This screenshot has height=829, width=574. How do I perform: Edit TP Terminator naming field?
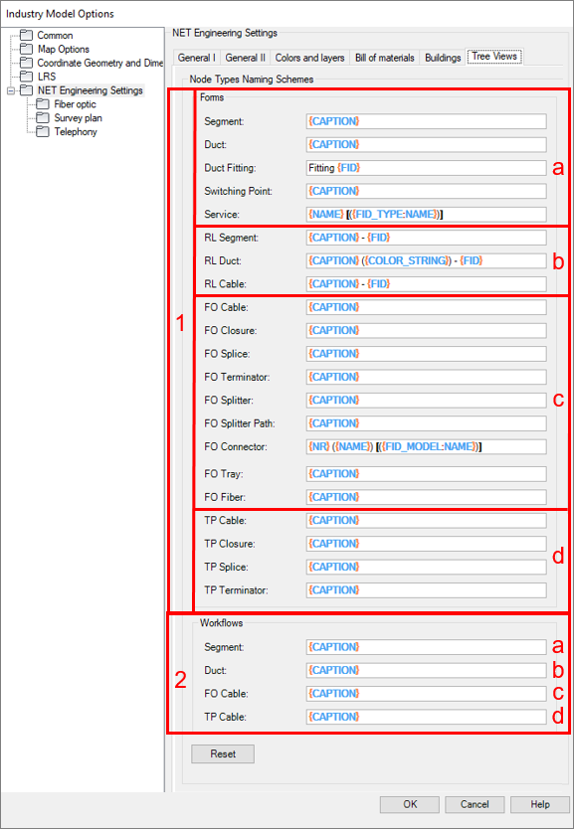426,590
